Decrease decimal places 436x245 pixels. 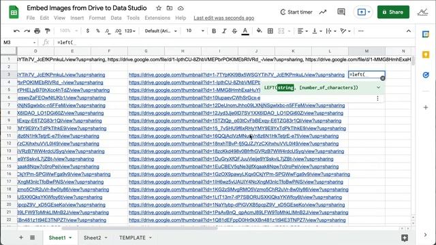[108, 31]
